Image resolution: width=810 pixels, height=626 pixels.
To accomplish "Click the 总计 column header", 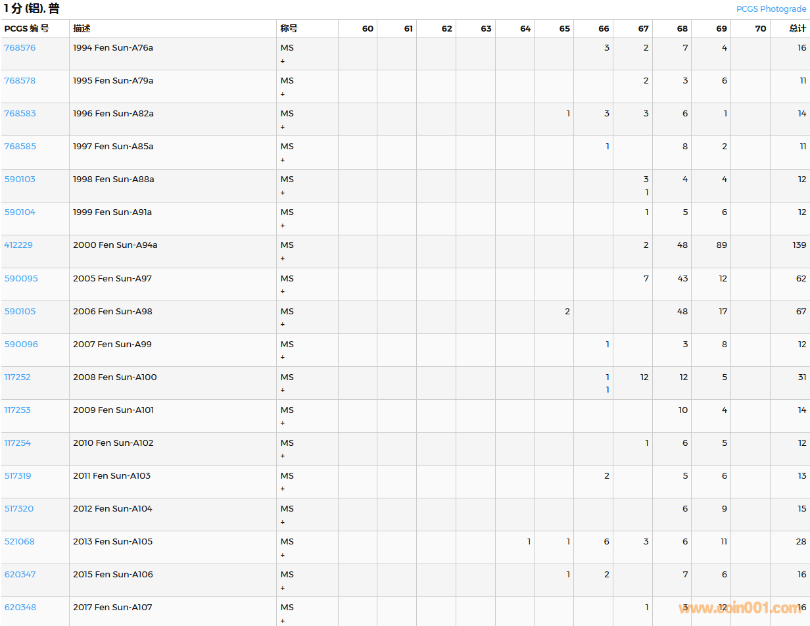I will tap(798, 29).
